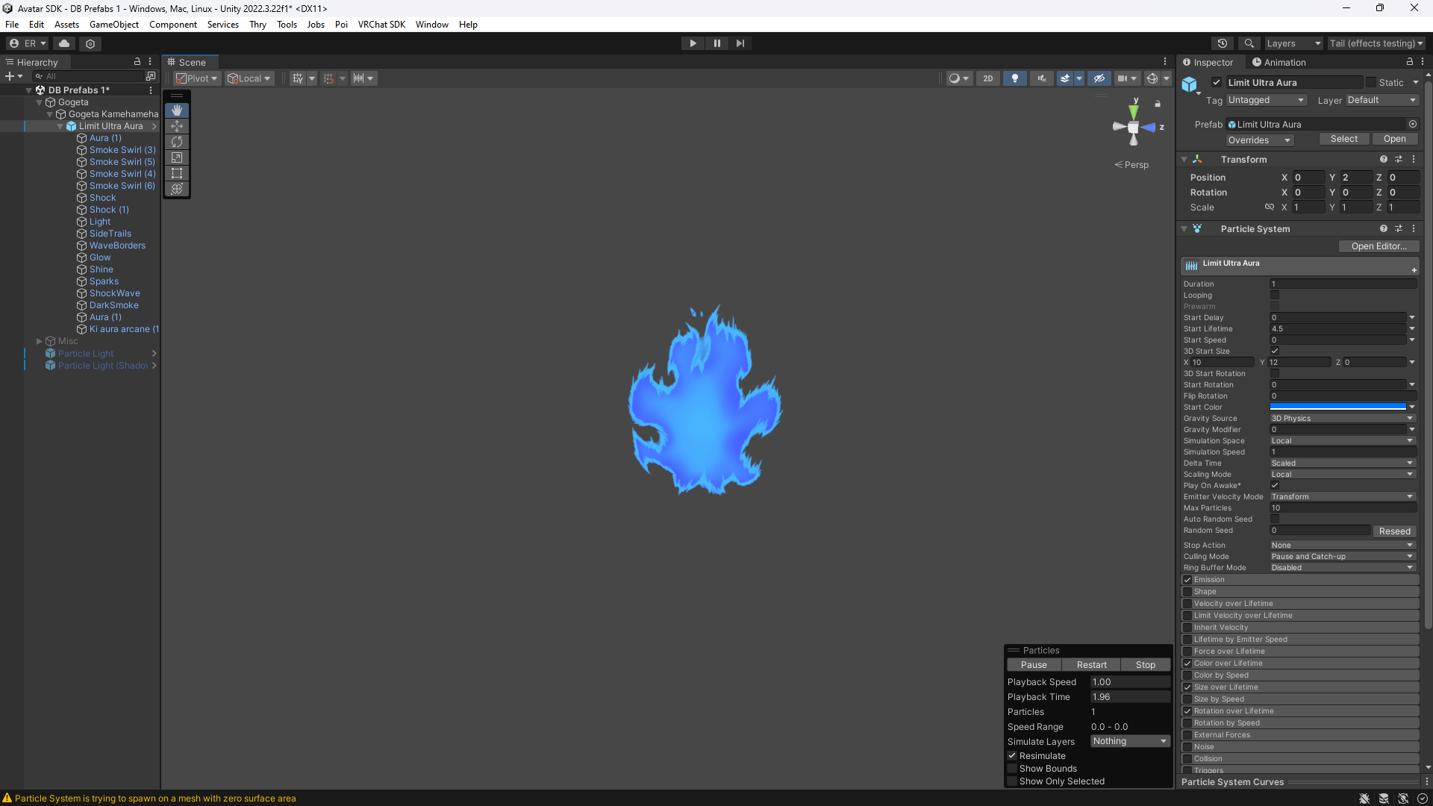Open the VRChat SDK menu
1433x806 pixels.
click(x=381, y=25)
